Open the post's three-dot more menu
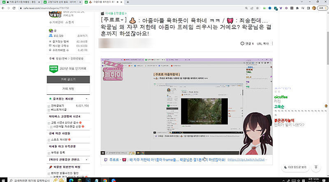 pos(272,43)
